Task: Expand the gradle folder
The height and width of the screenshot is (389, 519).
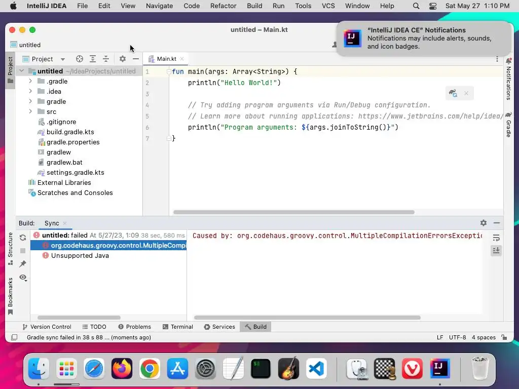Action: 30,101
